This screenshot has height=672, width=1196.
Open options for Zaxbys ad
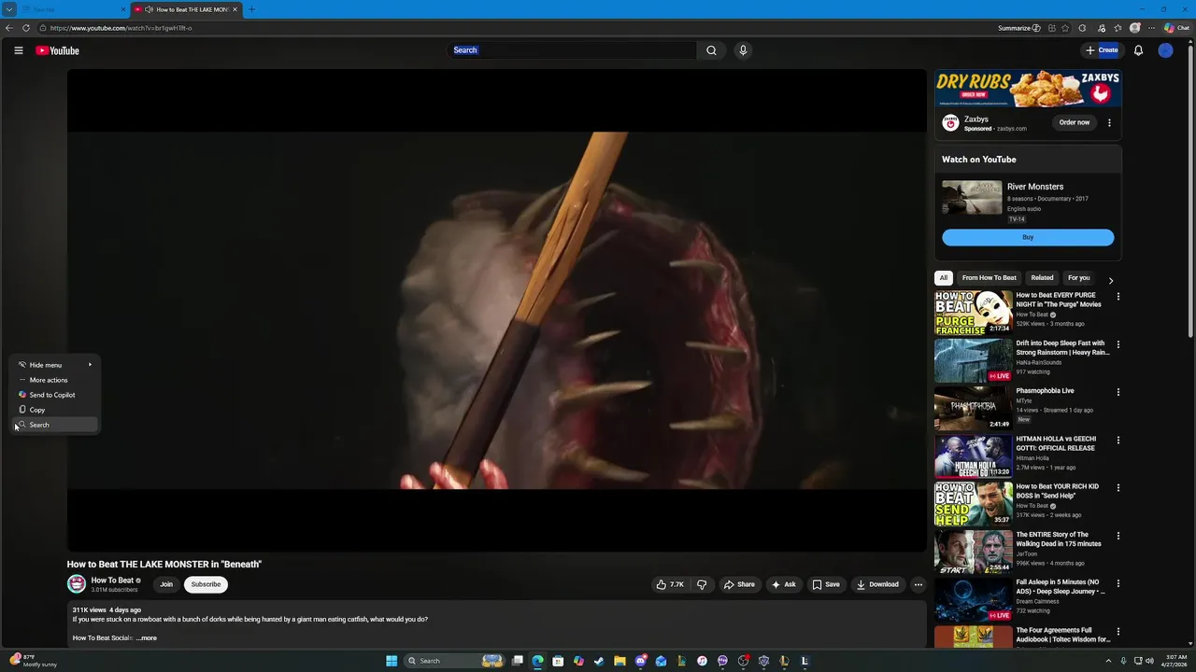click(1109, 122)
